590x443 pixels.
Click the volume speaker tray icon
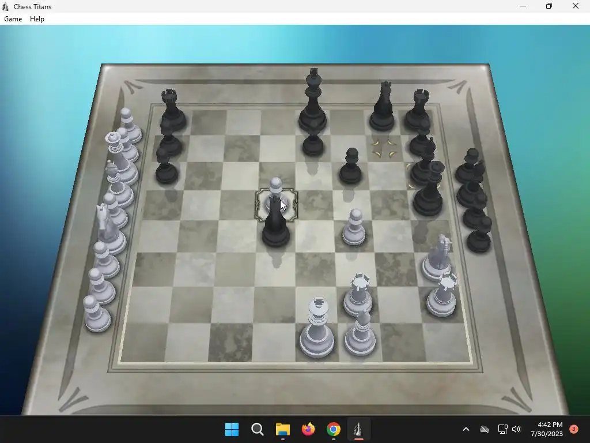click(516, 429)
